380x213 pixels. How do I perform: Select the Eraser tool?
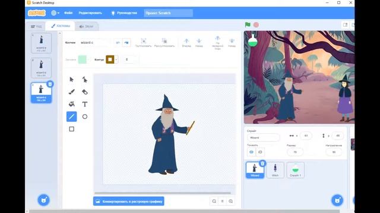click(84, 92)
